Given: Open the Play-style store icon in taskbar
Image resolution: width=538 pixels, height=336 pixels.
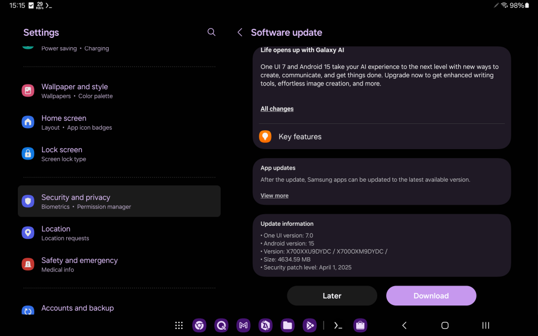Looking at the screenshot, I should (x=309, y=325).
